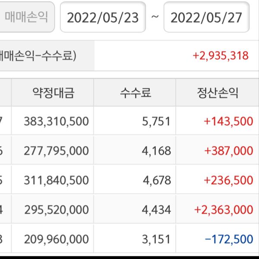Open the start date field 2022/05/23

(x=103, y=17)
